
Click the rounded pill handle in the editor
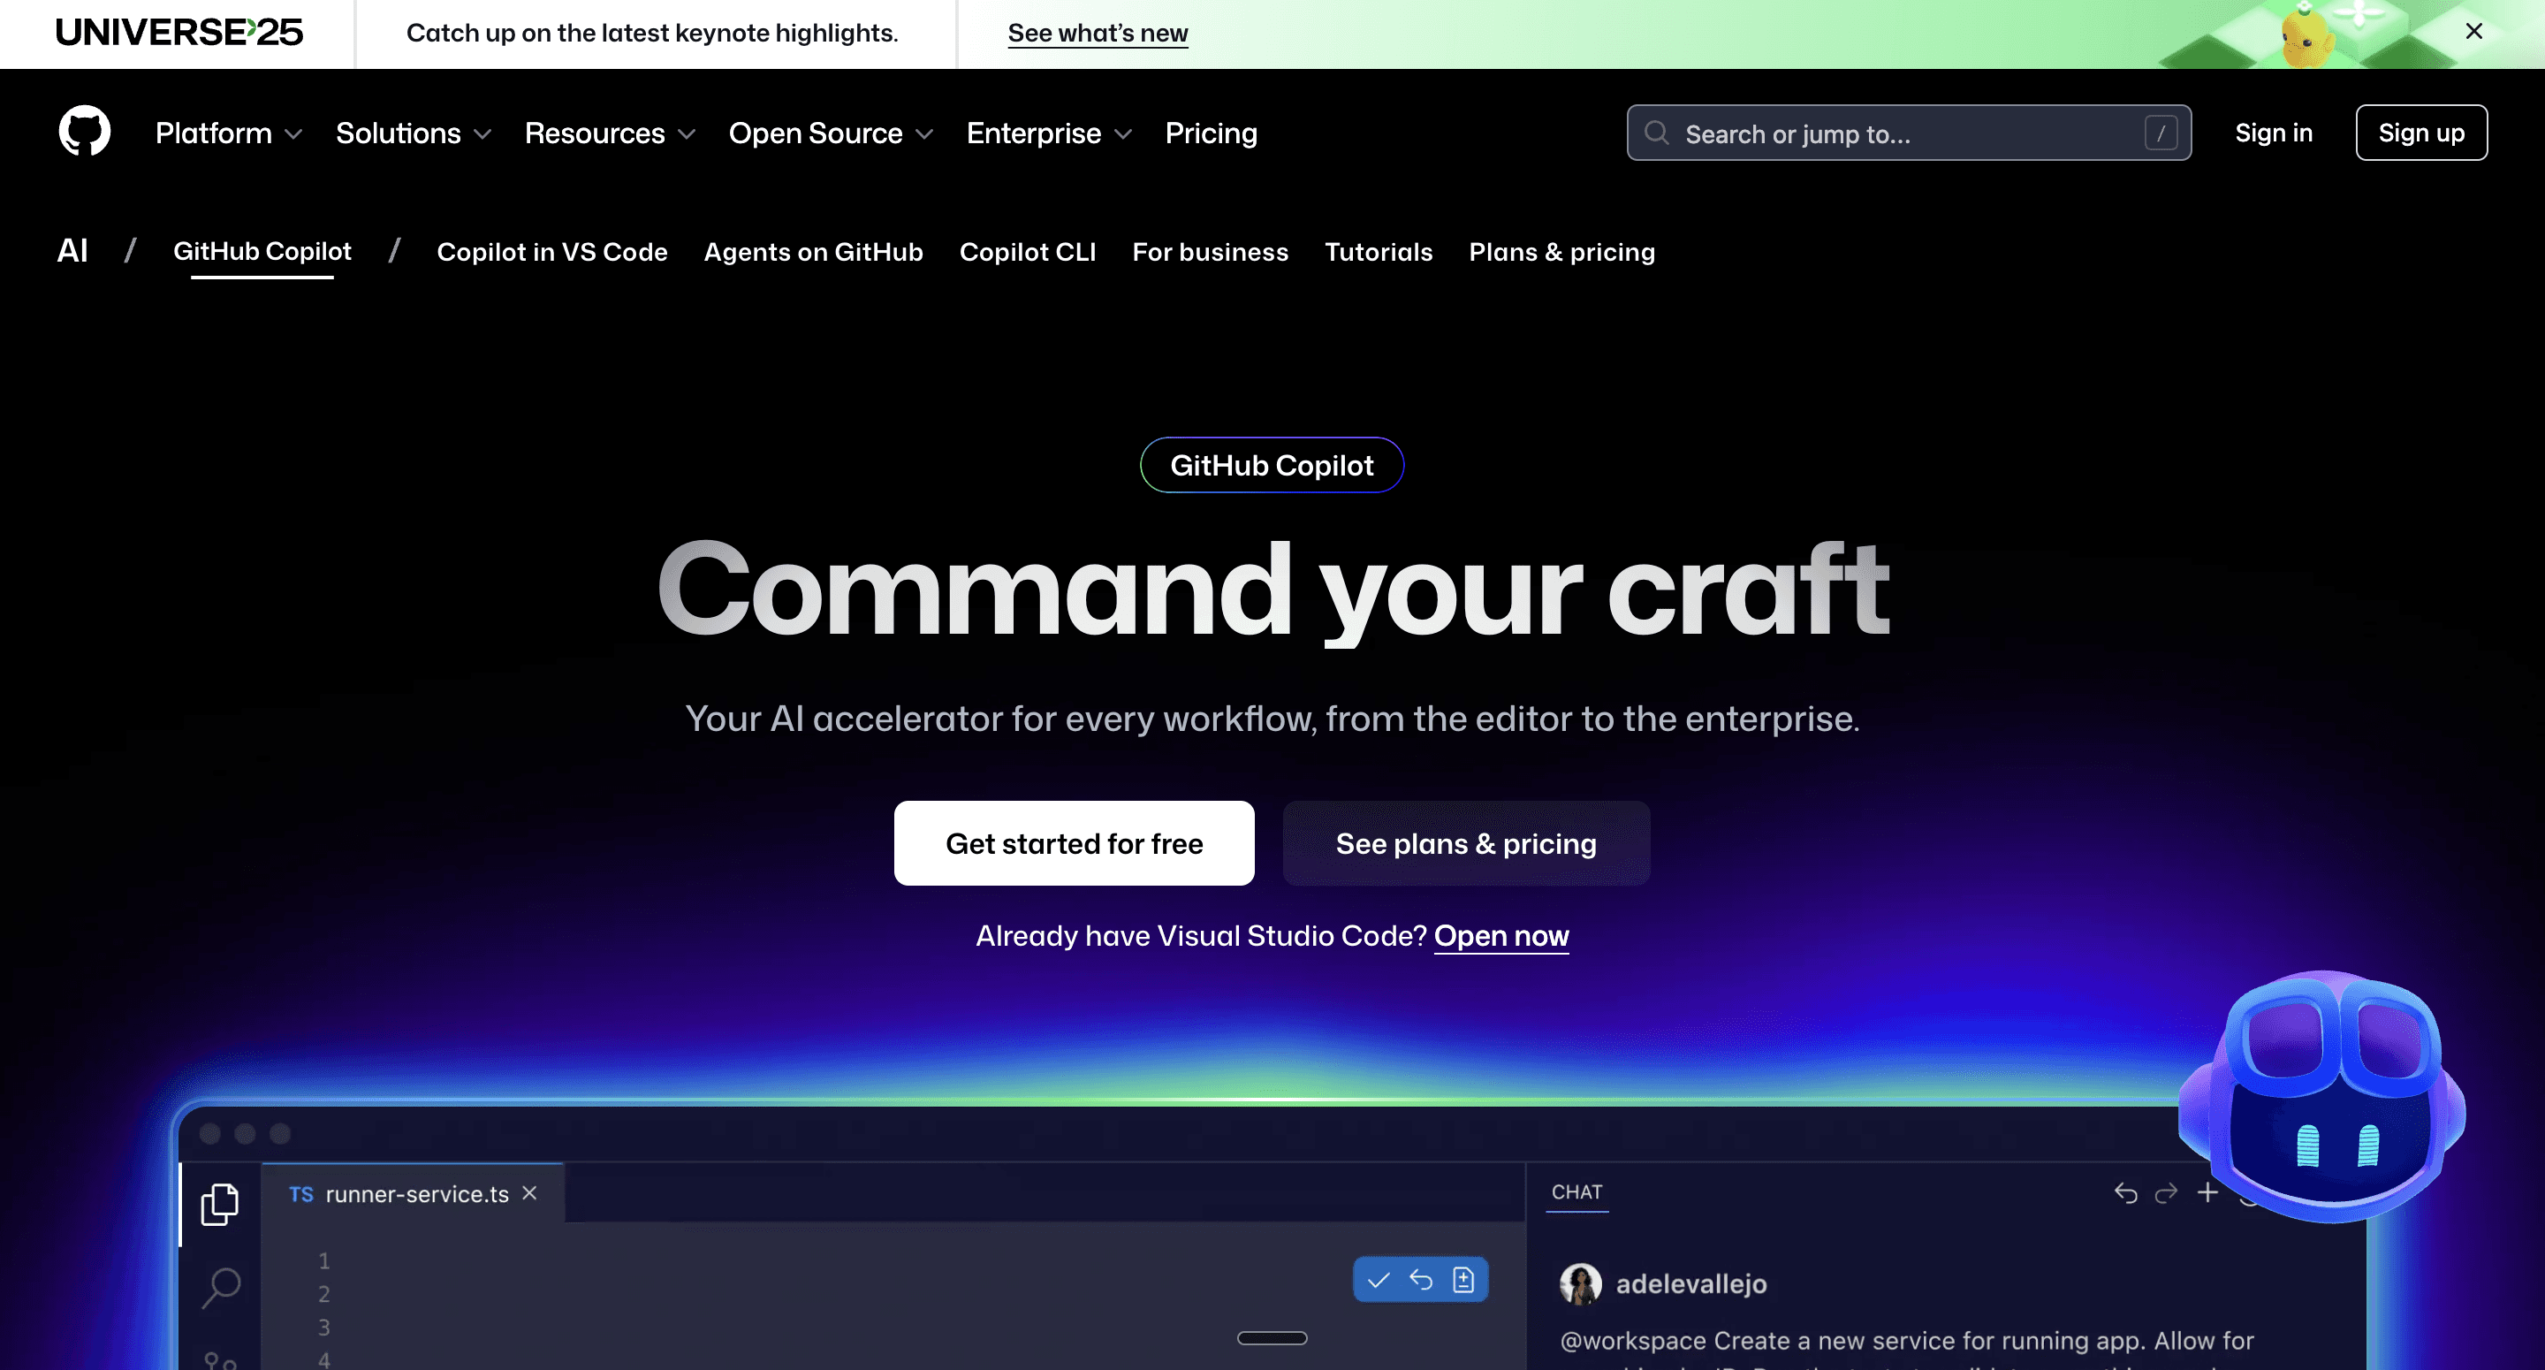click(x=1272, y=1337)
